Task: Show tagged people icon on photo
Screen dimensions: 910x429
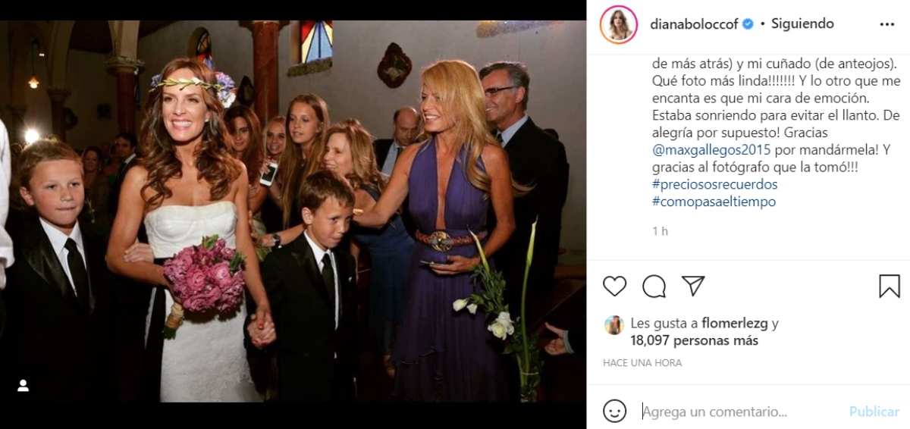Action: (23, 386)
